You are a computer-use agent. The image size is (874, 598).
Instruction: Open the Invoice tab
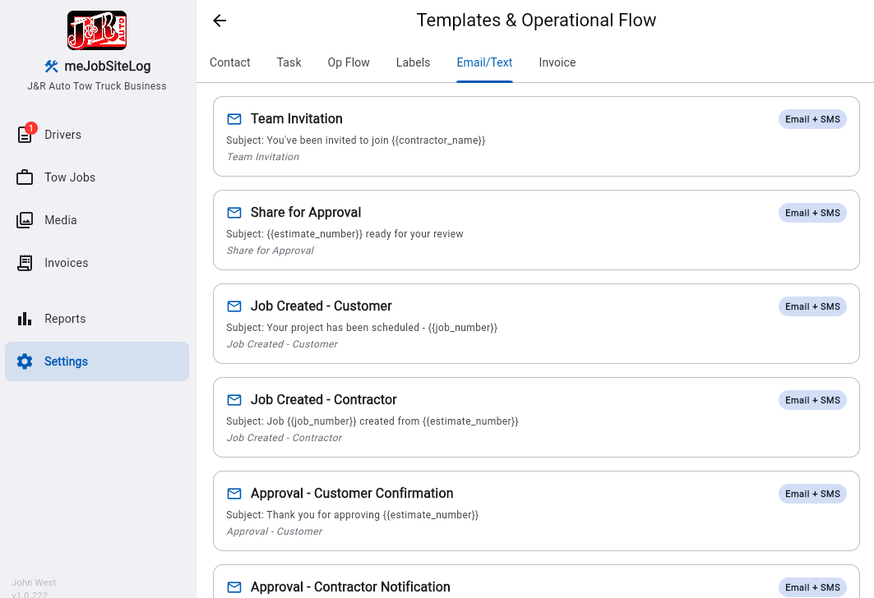[x=557, y=62]
